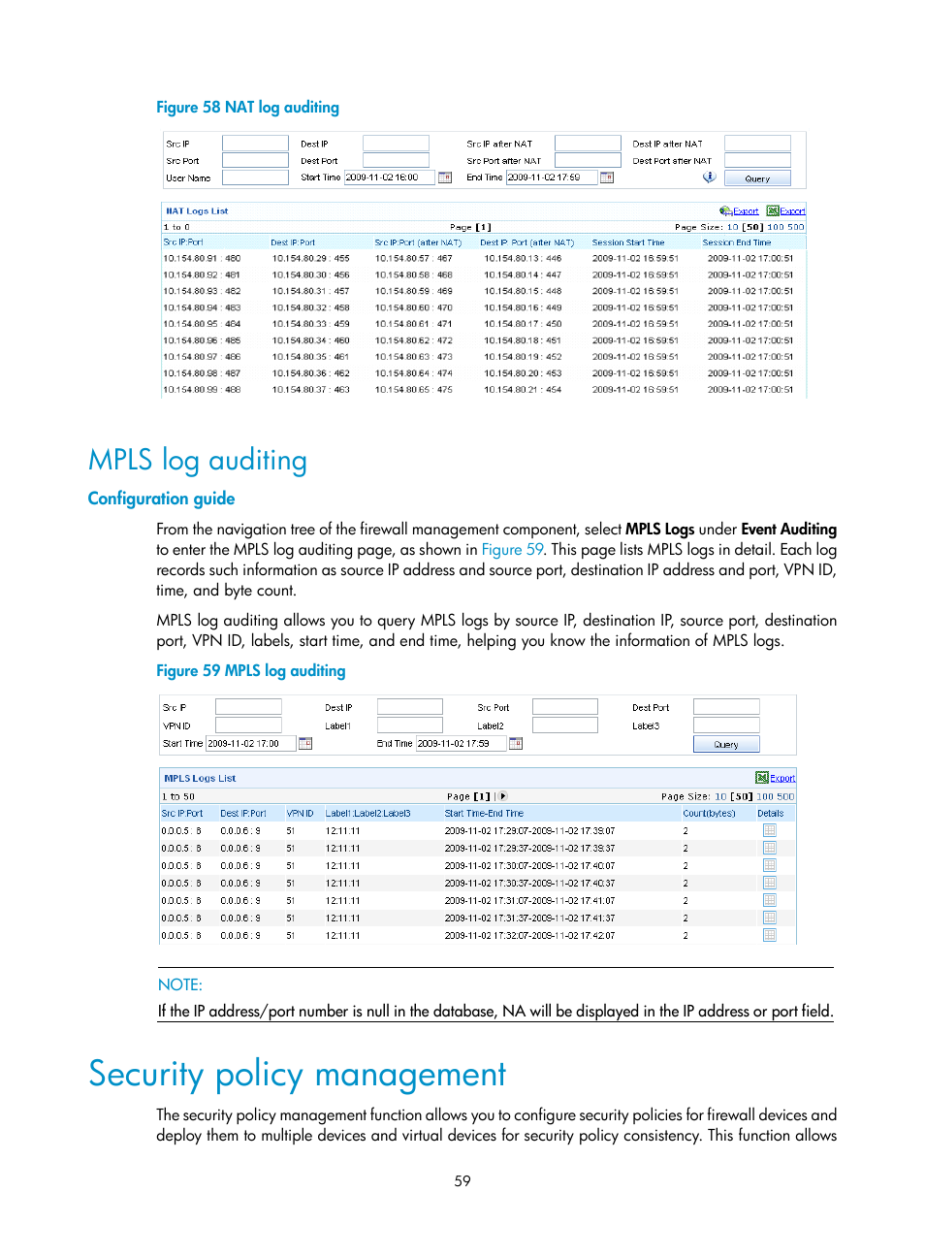
Task: Click the Label1 input field
Action: (x=410, y=725)
